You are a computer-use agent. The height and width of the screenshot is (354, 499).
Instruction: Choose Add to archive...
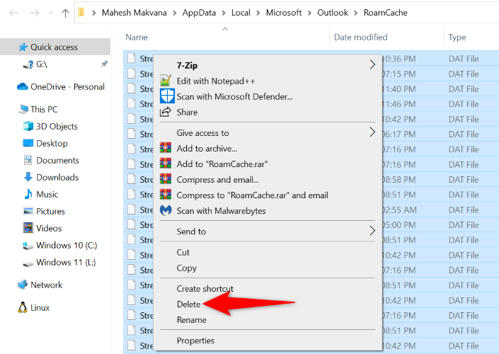[x=268, y=149]
